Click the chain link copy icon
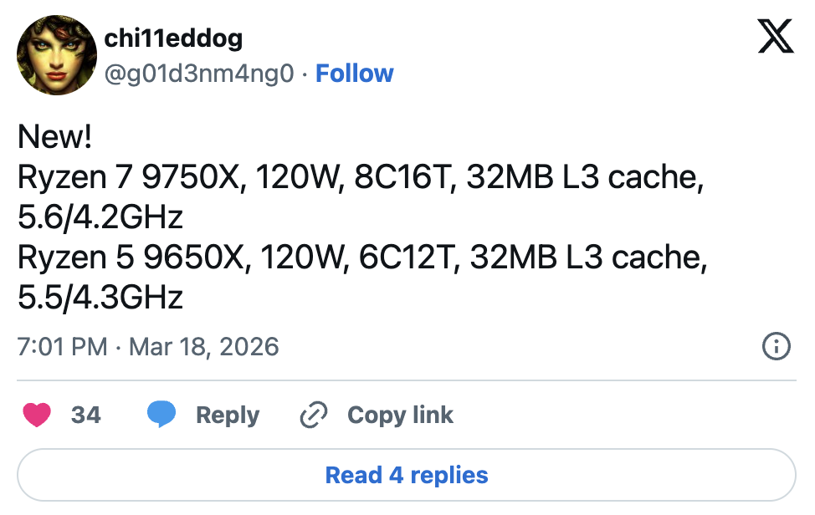This screenshot has height=515, width=815. point(313,416)
